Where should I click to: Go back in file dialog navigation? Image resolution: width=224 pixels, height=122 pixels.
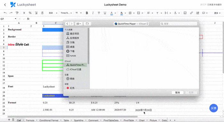pyautogui.click(x=67, y=24)
